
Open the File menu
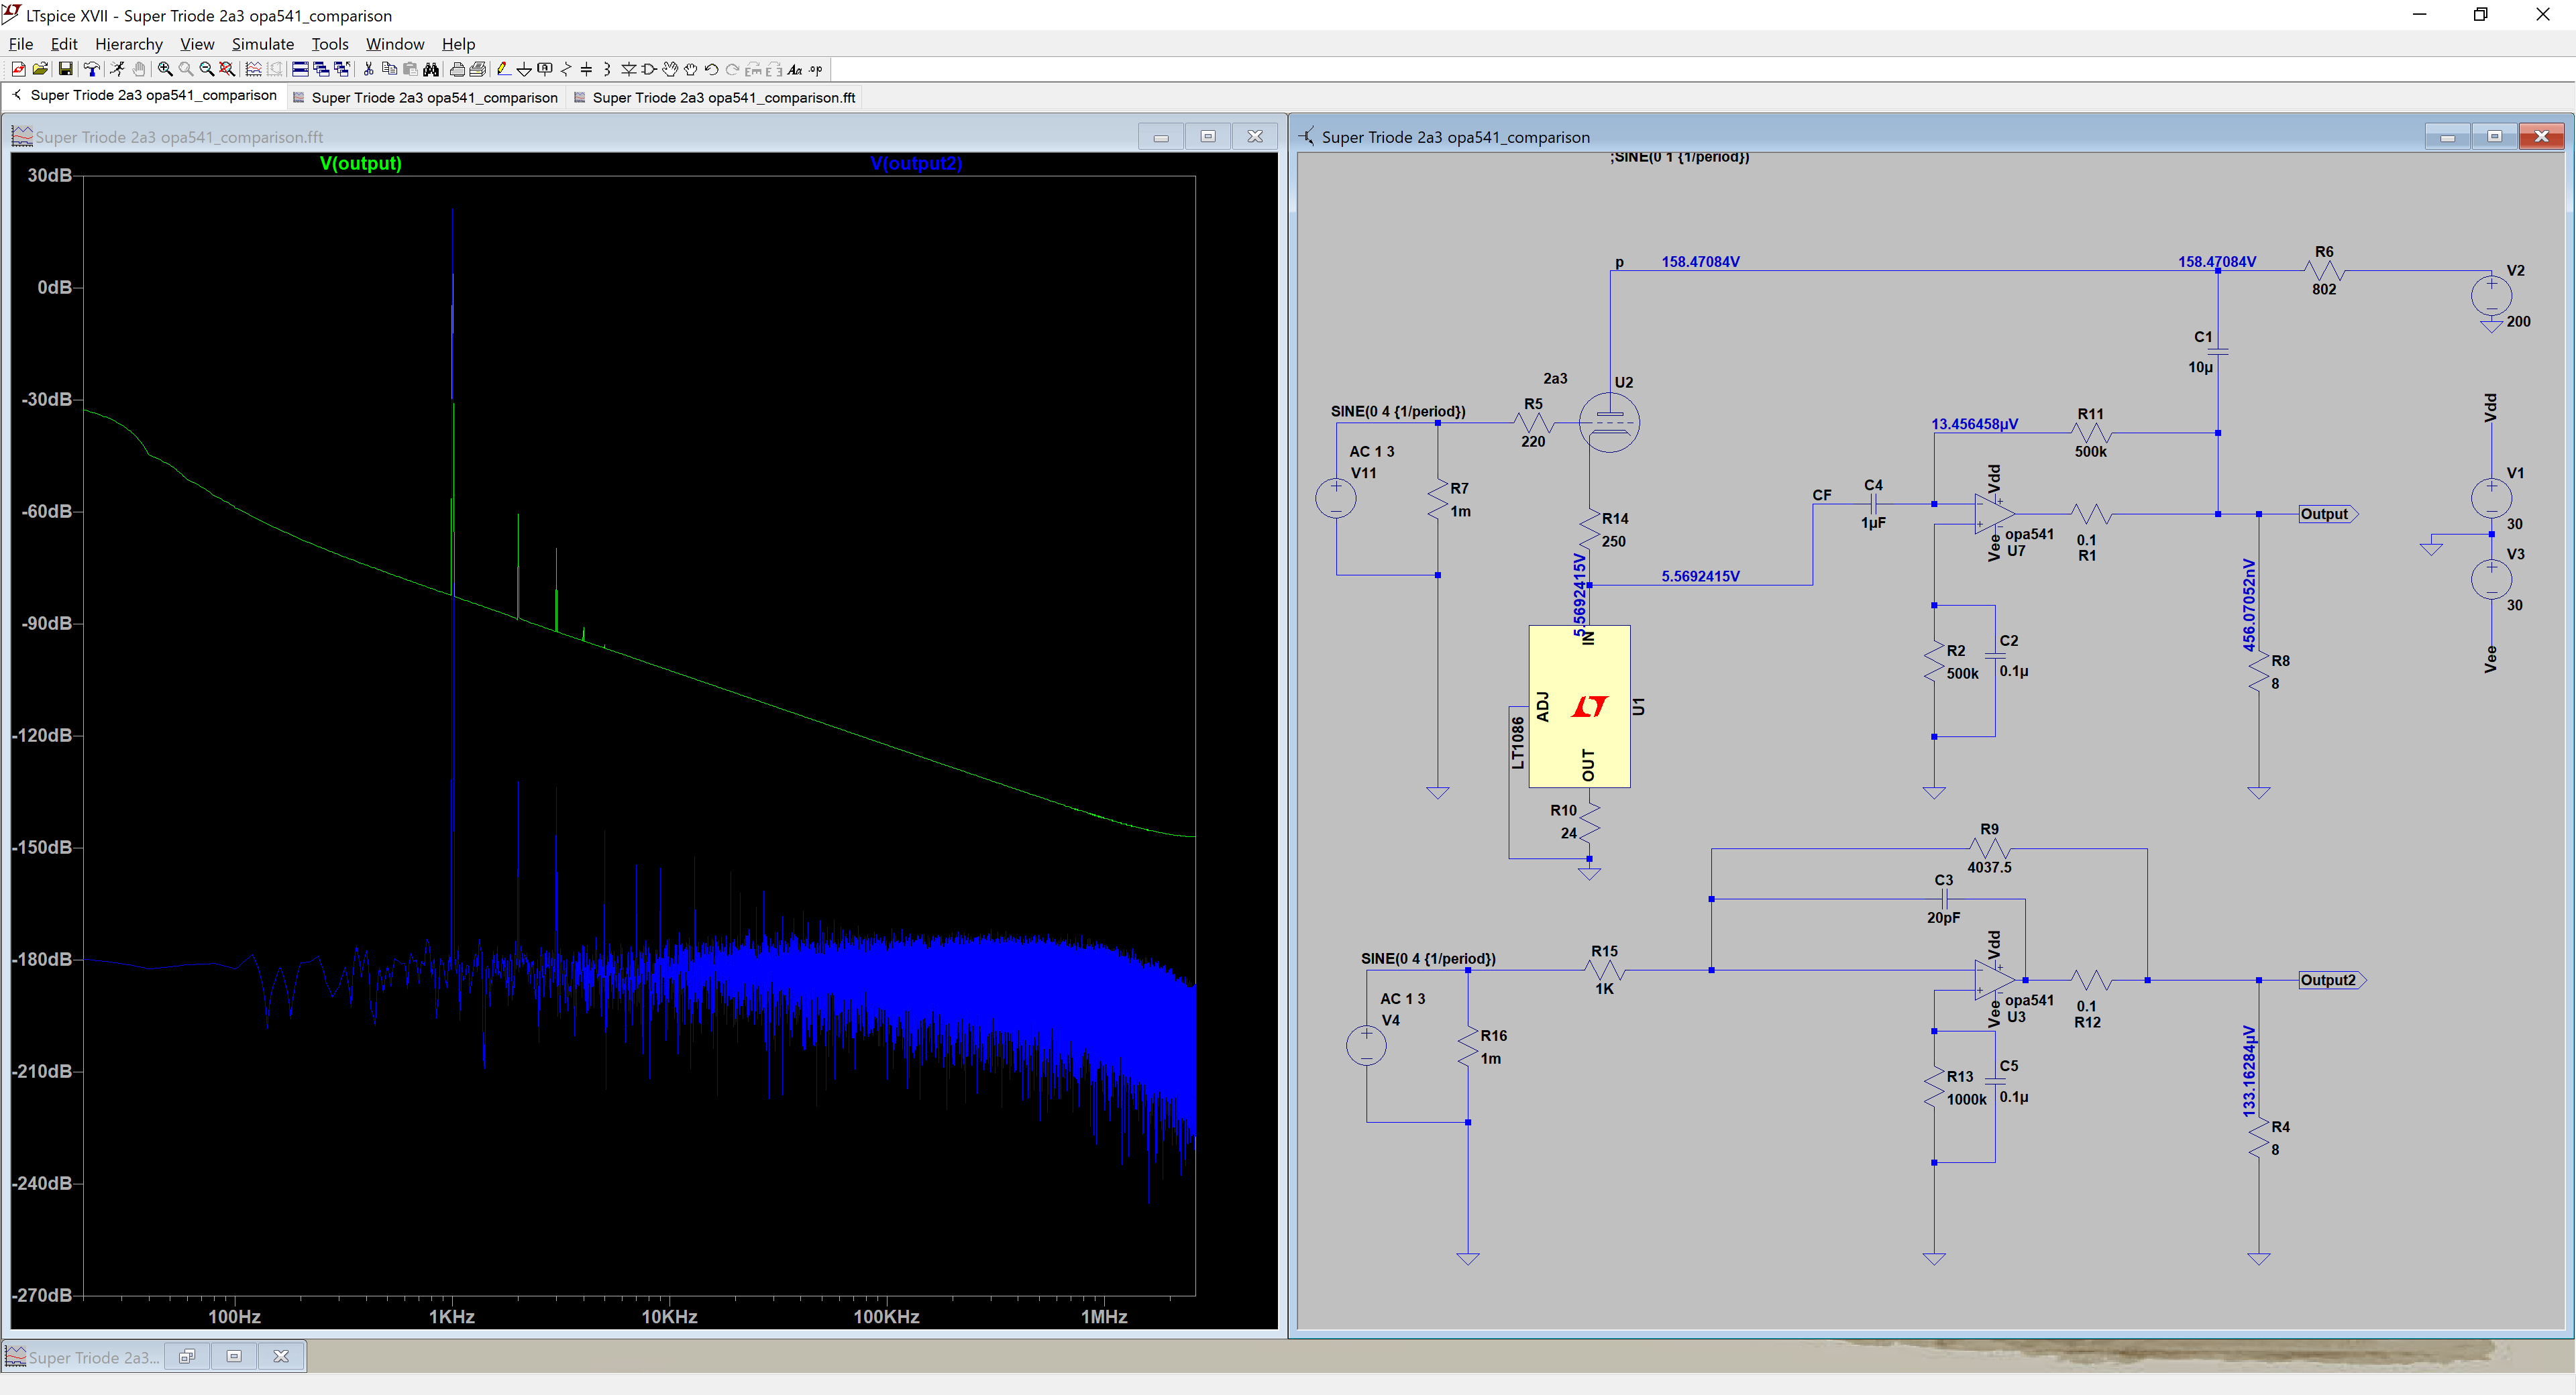coord(21,44)
